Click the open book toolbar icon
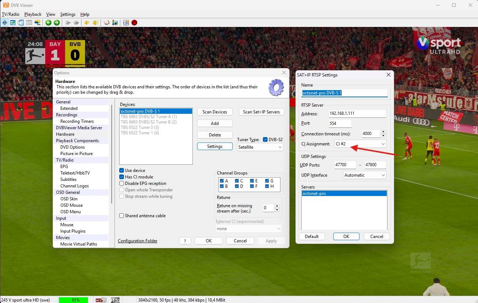Viewport: 478px width, 303px height. click(x=107, y=23)
